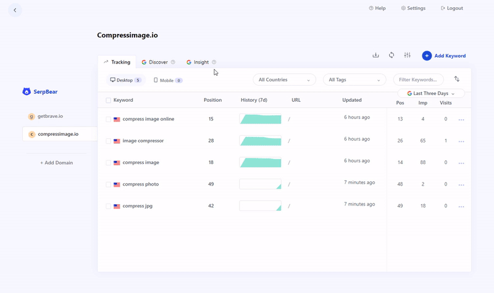Click the Add Domain link

point(57,163)
